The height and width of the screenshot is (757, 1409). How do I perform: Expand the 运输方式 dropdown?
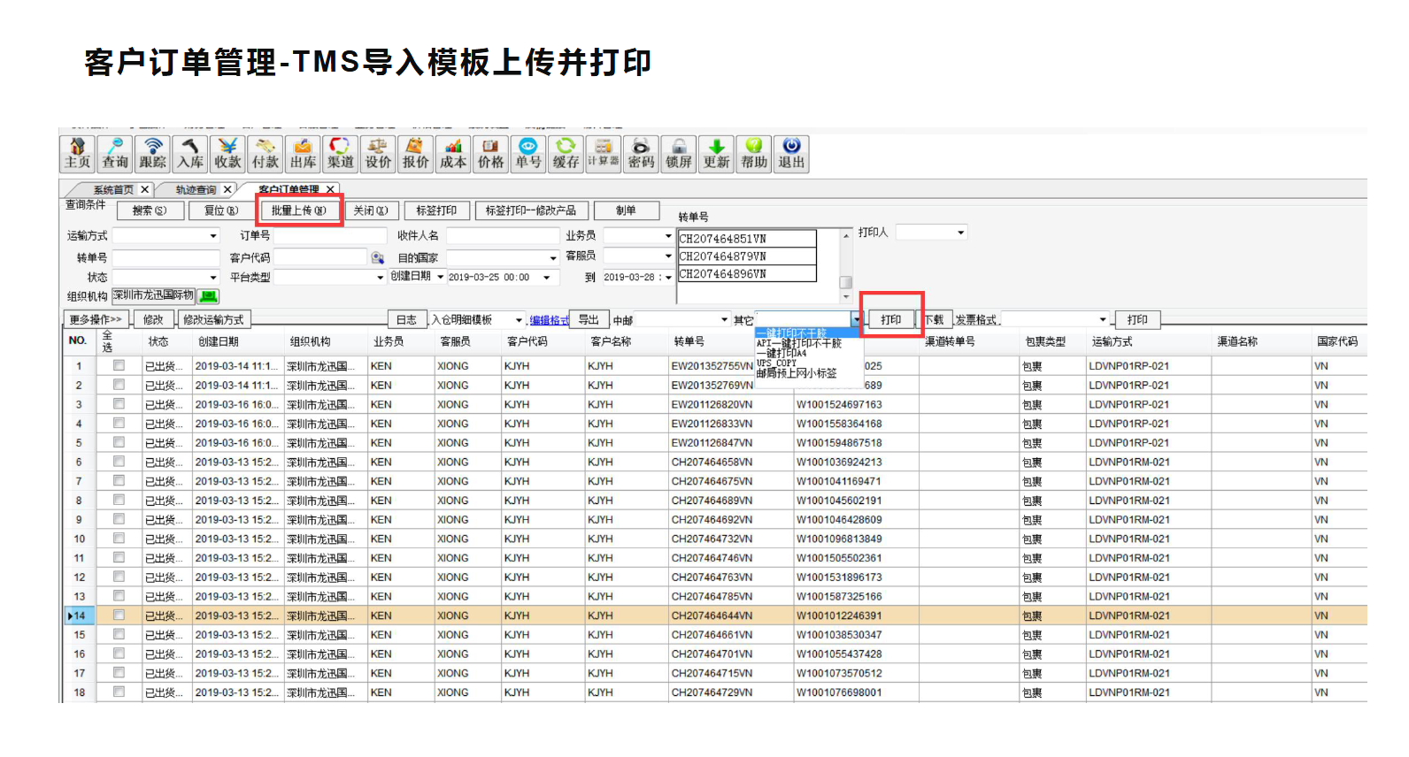point(212,236)
